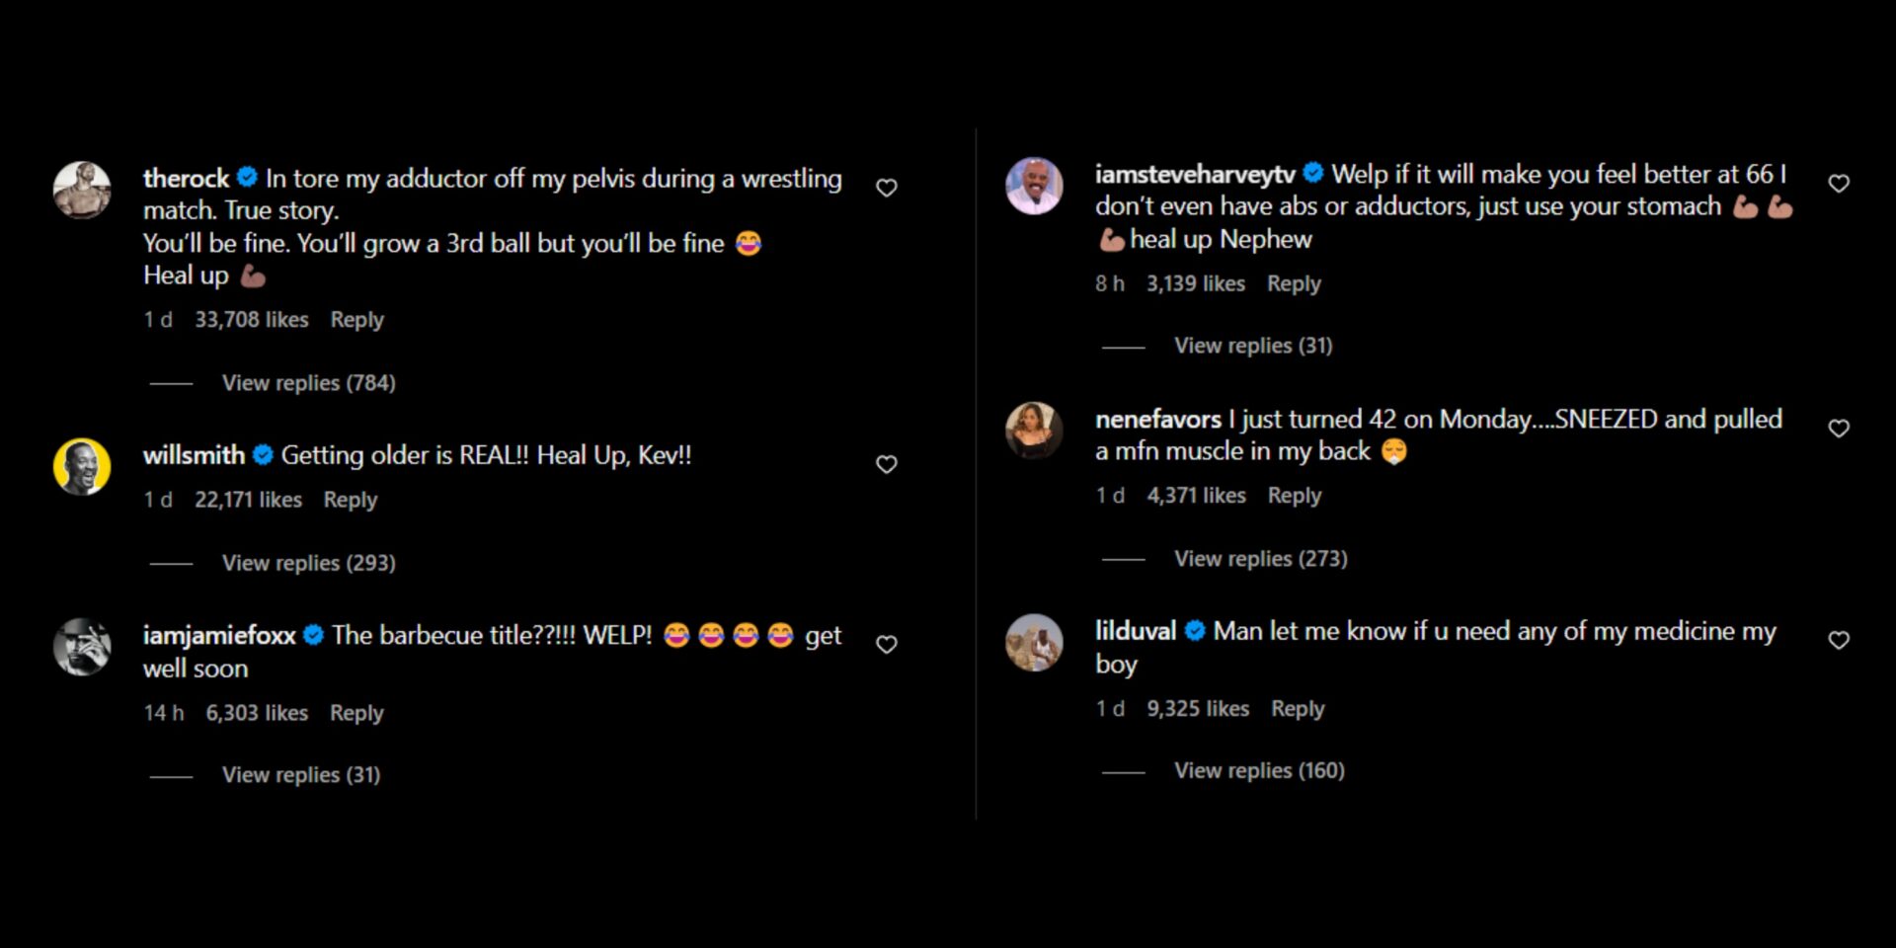Like therock's comment with the heart icon
The height and width of the screenshot is (948, 1896).
point(887,188)
